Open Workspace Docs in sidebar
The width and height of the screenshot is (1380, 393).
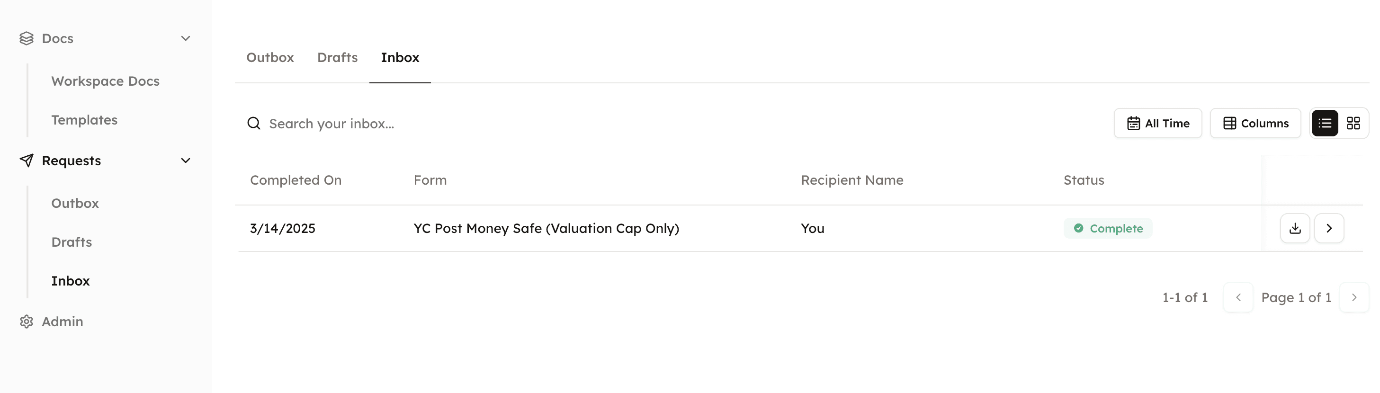click(x=105, y=81)
